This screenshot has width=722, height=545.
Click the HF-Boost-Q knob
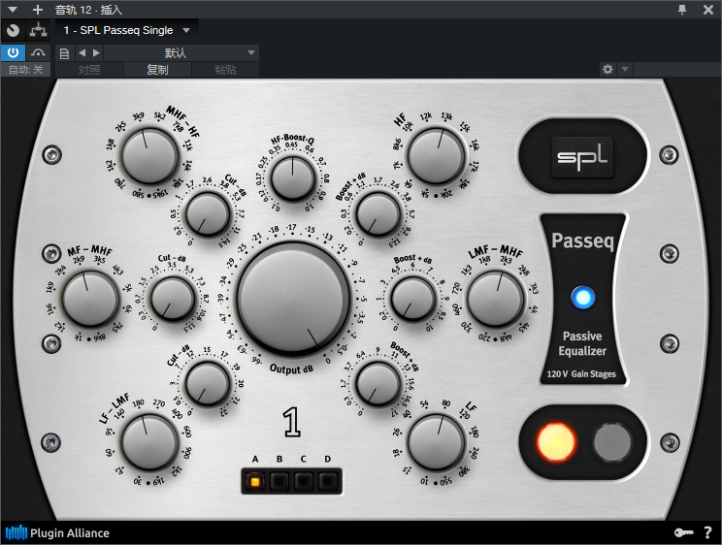(293, 178)
